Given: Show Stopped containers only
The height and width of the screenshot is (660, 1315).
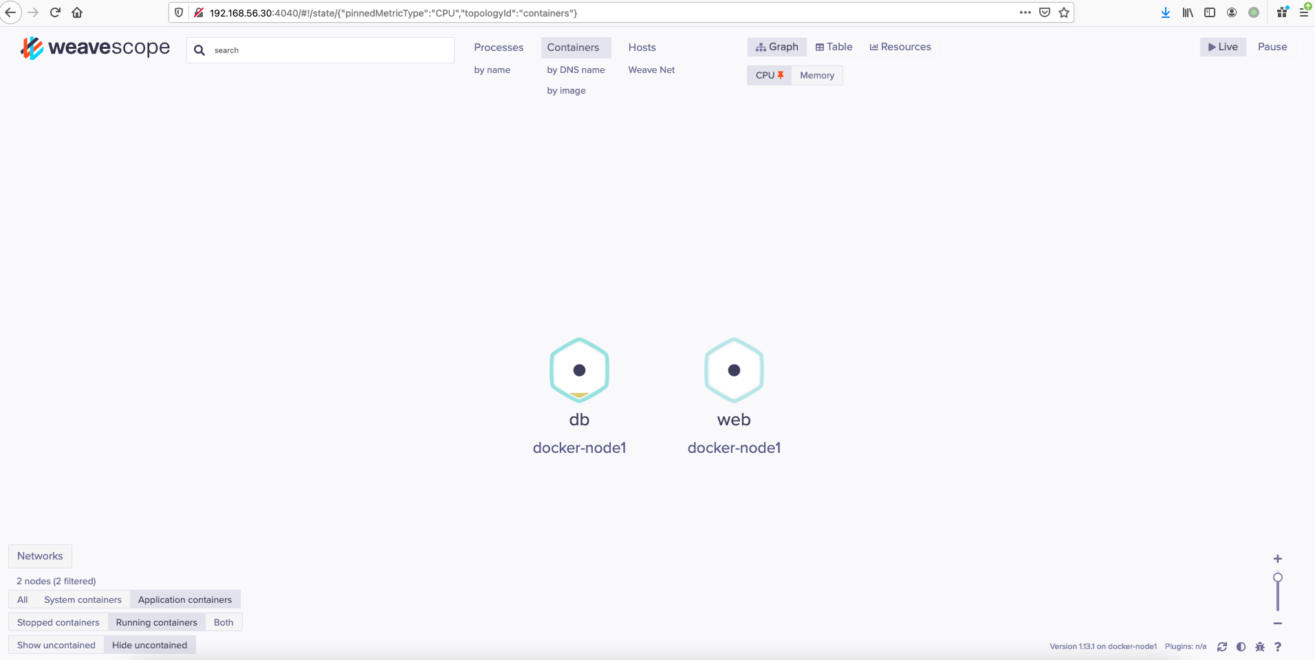Looking at the screenshot, I should (58, 622).
